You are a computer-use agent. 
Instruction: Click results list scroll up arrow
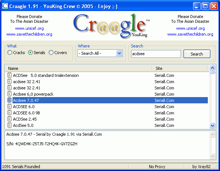(x=212, y=68)
